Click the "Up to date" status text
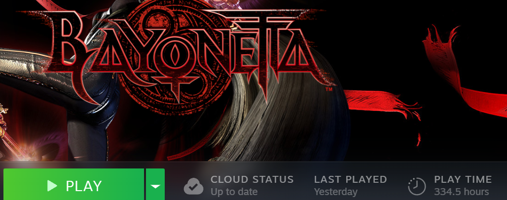Screen dimensions: 507x200 (x=234, y=192)
